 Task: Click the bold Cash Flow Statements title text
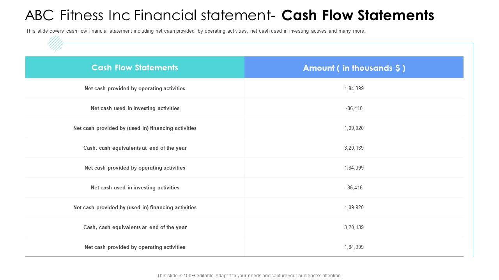tap(357, 16)
